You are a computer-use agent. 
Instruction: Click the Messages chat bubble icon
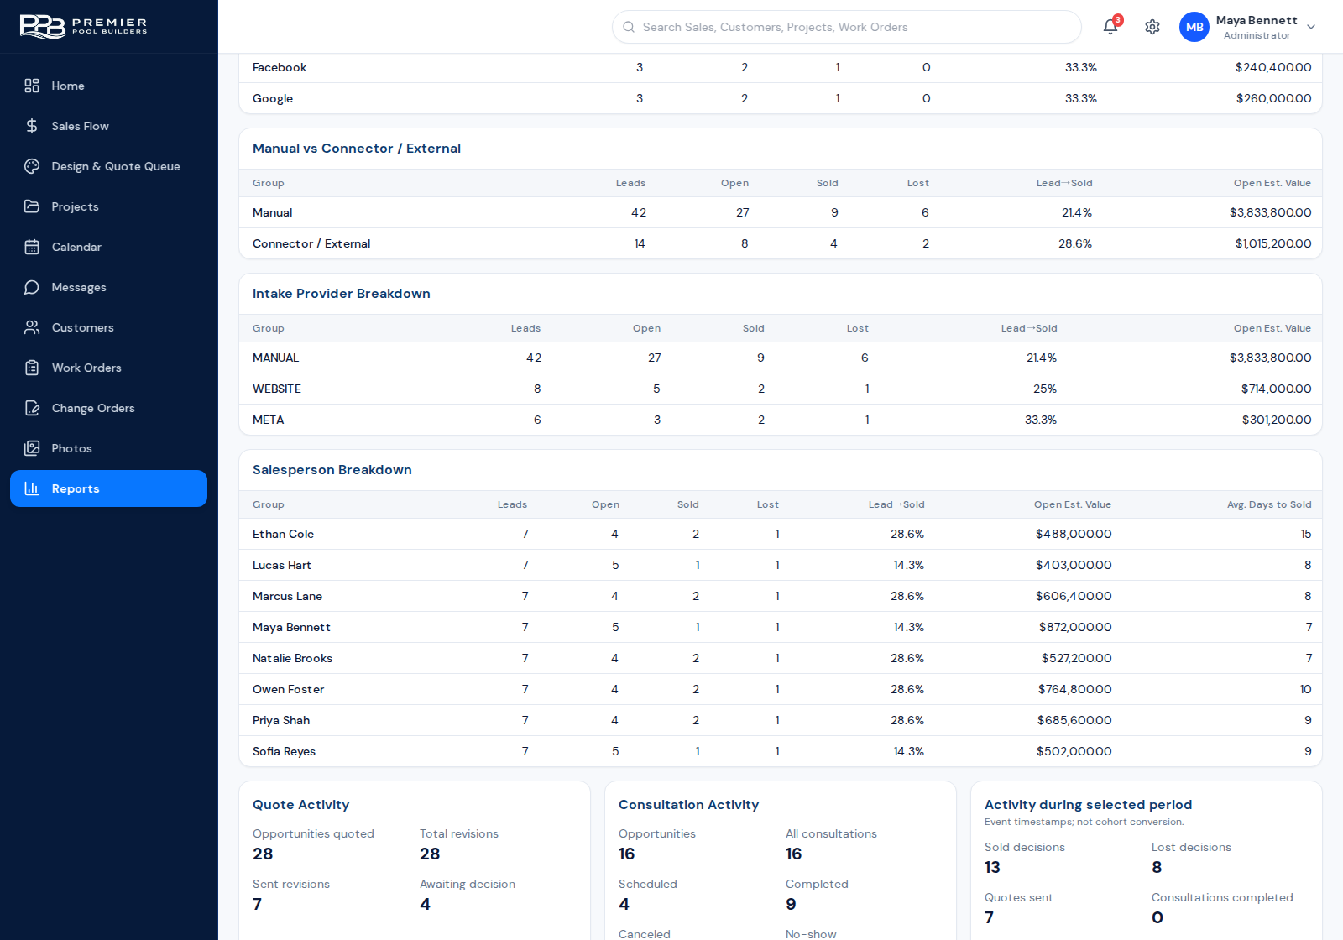pyautogui.click(x=32, y=287)
